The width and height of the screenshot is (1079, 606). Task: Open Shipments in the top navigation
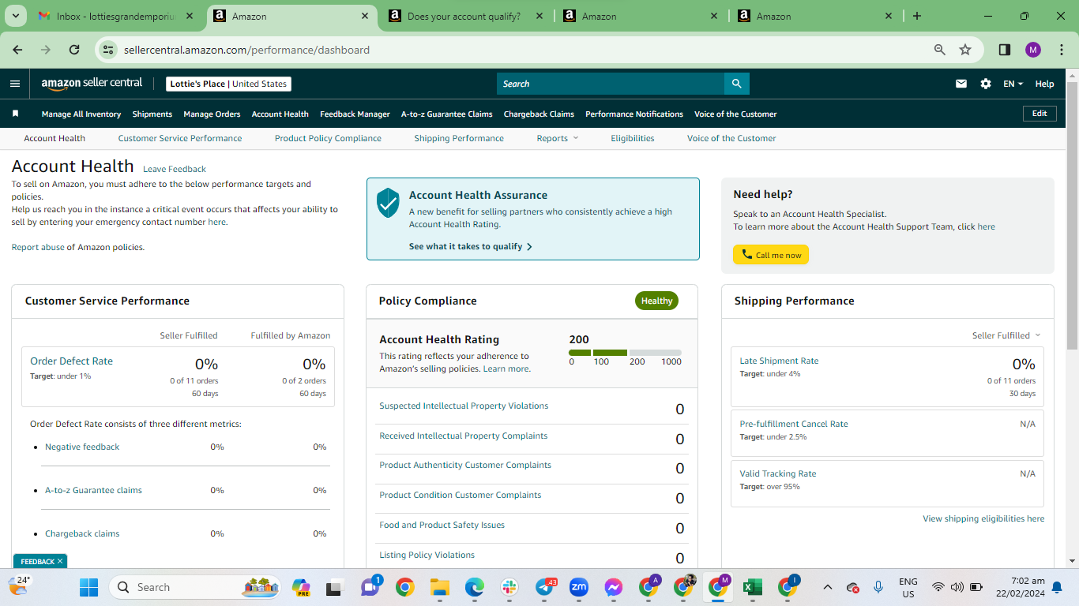pos(152,114)
